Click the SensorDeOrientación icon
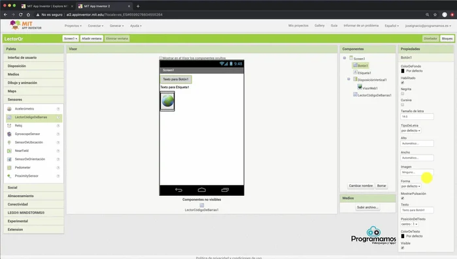 (9, 159)
